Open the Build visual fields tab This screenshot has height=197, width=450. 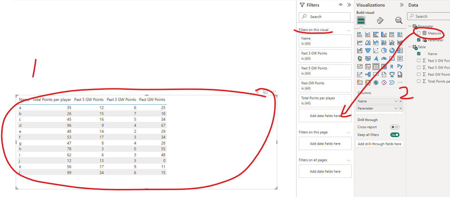click(x=361, y=20)
